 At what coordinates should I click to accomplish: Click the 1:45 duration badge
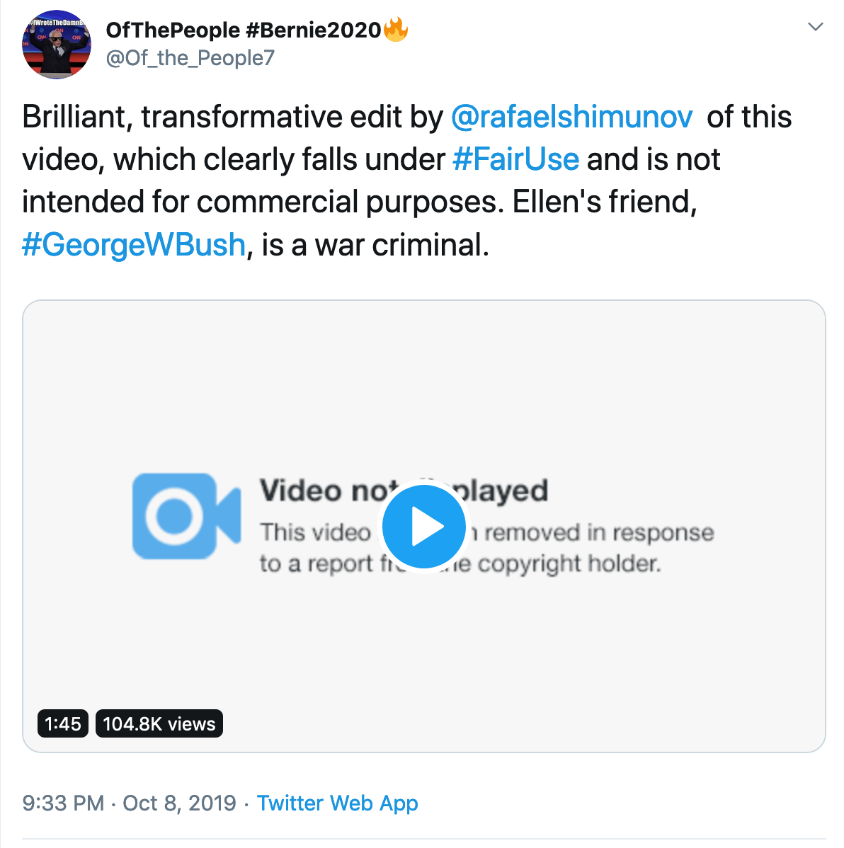pyautogui.click(x=63, y=723)
